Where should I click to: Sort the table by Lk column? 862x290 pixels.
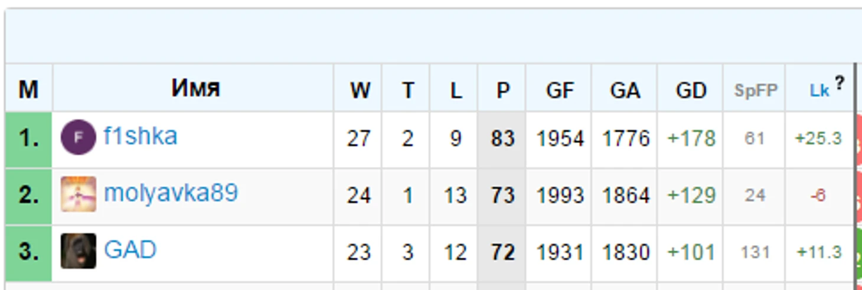(819, 90)
